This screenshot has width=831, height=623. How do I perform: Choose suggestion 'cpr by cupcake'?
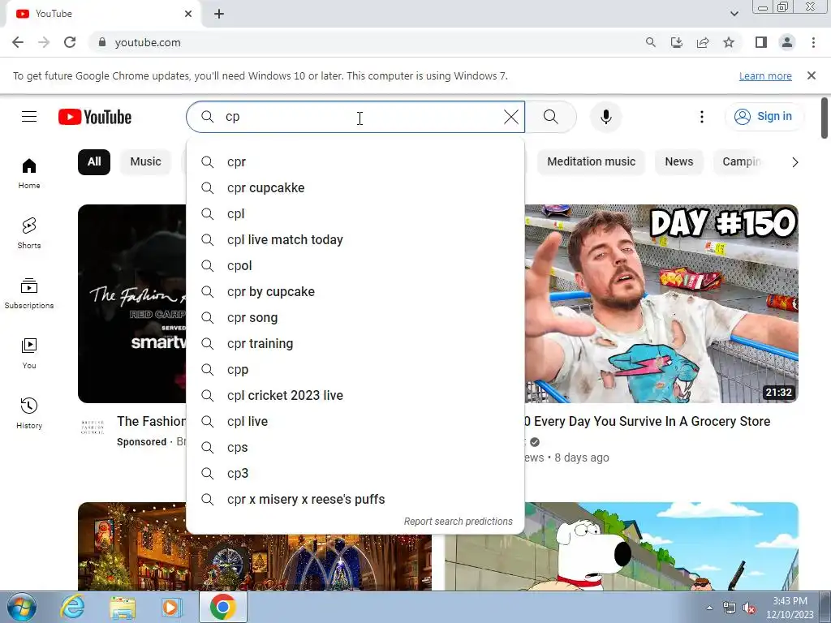click(x=355, y=291)
